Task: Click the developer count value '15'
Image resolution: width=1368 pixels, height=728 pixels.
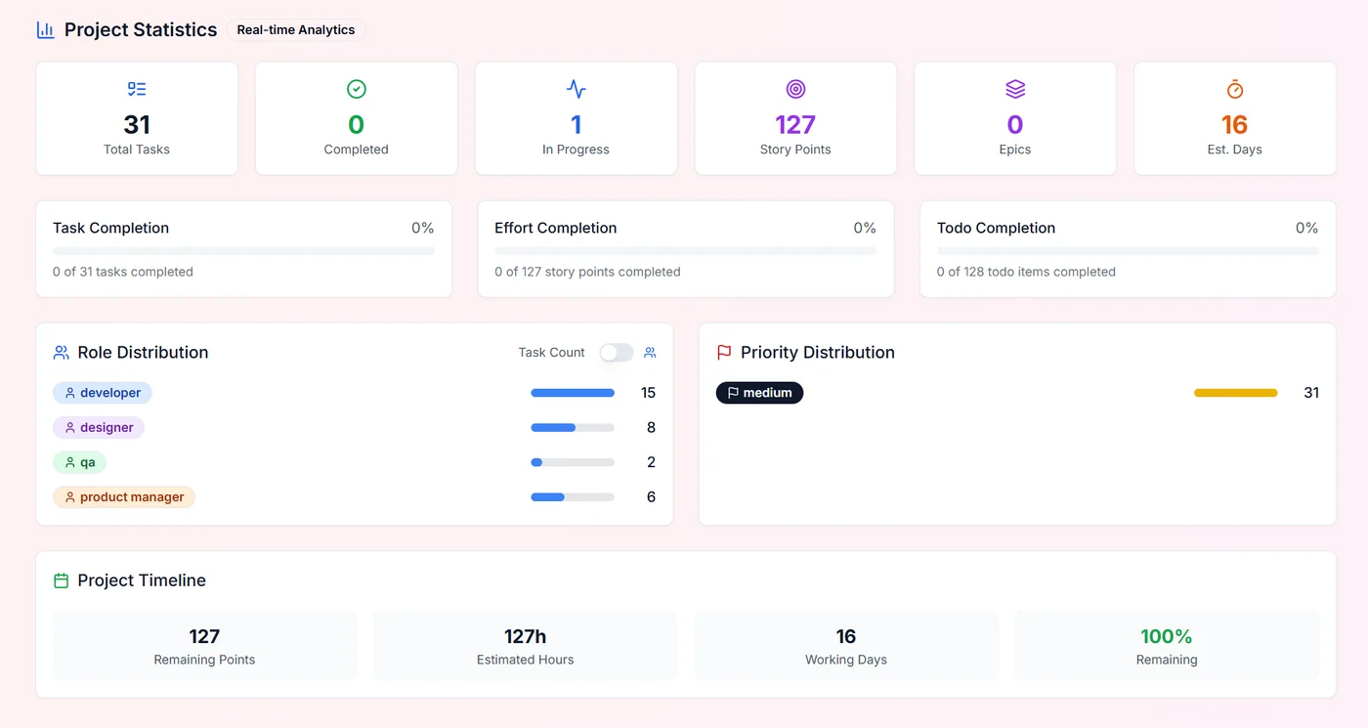Action: pyautogui.click(x=648, y=393)
